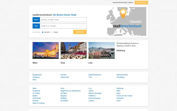
Task: Click the orange button at top right
Action: coord(141,2)
